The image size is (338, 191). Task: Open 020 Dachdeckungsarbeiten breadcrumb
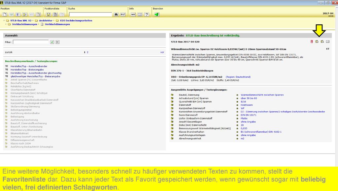click(x=76, y=21)
